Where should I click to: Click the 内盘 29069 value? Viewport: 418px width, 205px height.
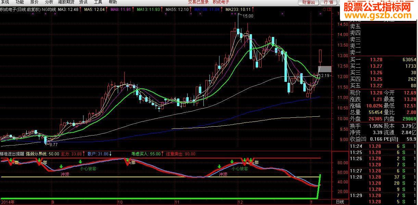[x=409, y=119]
